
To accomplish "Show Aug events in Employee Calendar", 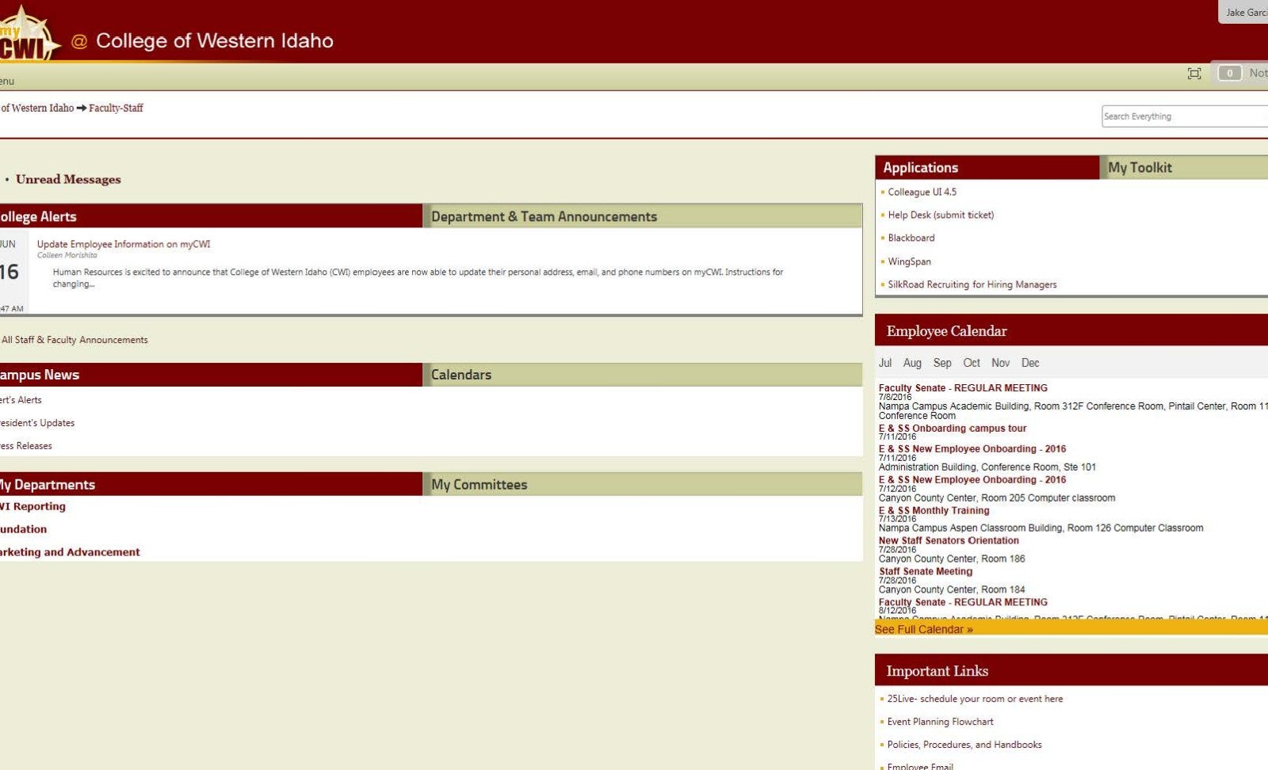I will click(912, 363).
